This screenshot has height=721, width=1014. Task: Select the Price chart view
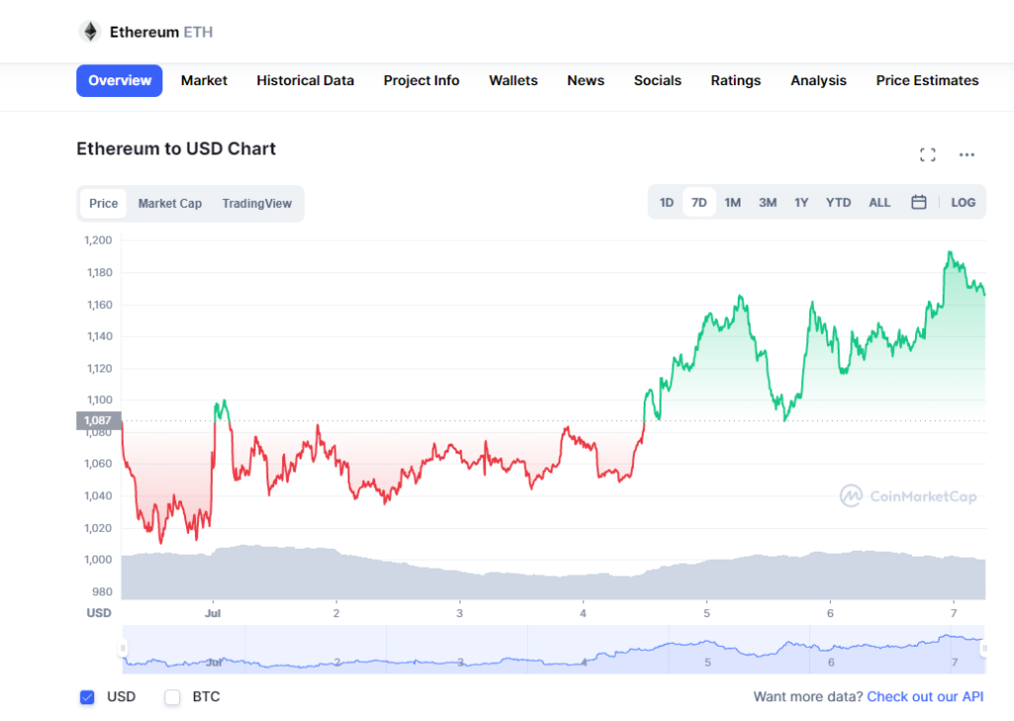pyautogui.click(x=103, y=204)
